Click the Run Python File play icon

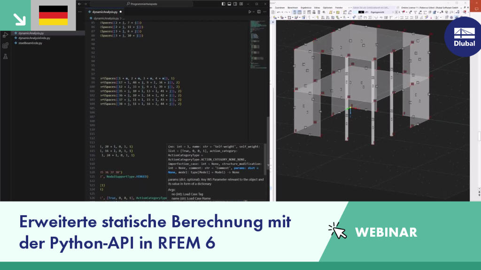(x=250, y=12)
